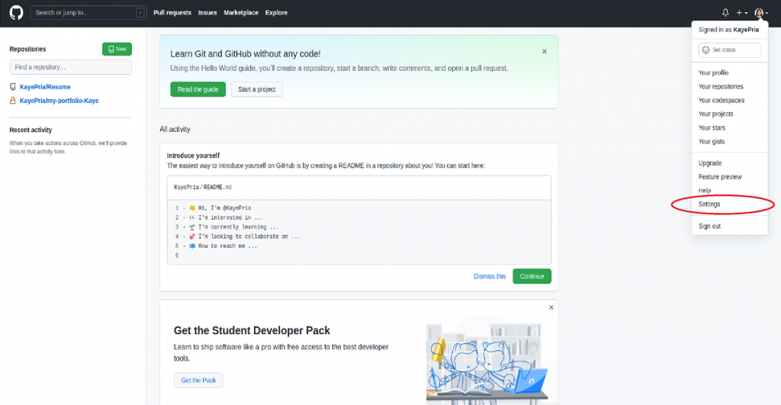Image resolution: width=781 pixels, height=405 pixels.
Task: Select Feature preview in the user menu
Action: click(720, 177)
